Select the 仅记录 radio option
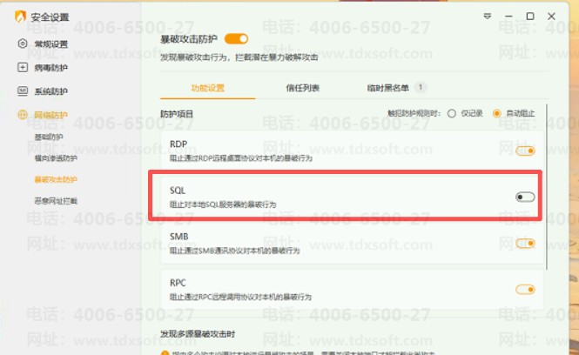Screen dimensions: 579x355 pos(451,114)
